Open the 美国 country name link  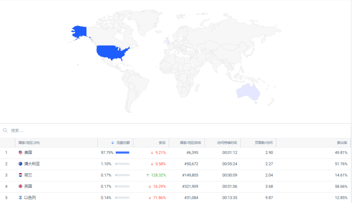28,153
